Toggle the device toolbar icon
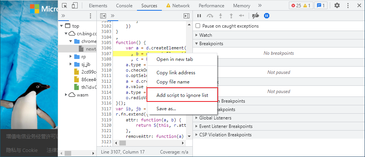This screenshot has height=157, width=365. (75, 6)
